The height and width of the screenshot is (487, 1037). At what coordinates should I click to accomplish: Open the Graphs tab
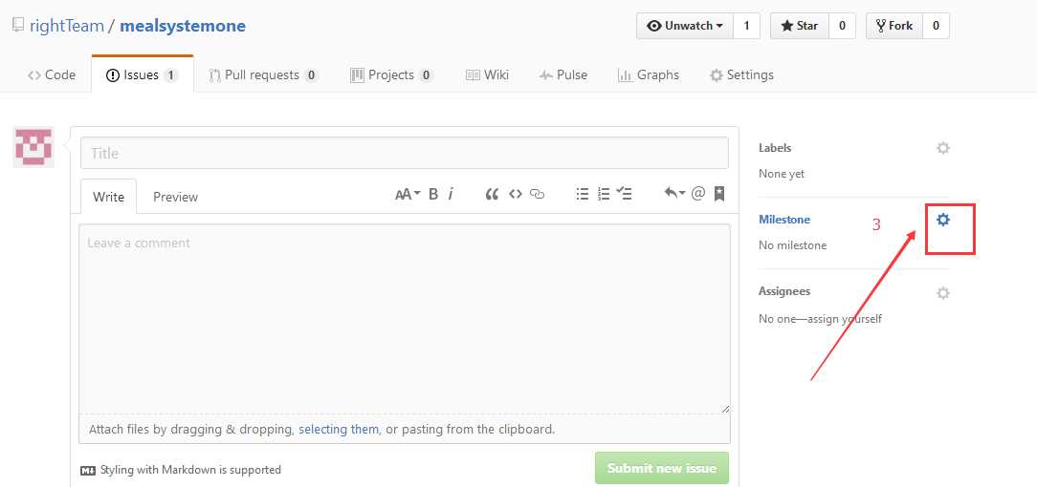(x=649, y=75)
